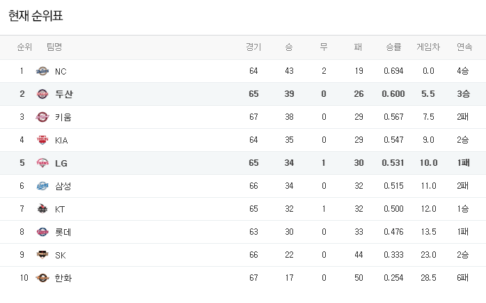Click the 키움 Heroes team logo

[x=42, y=117]
